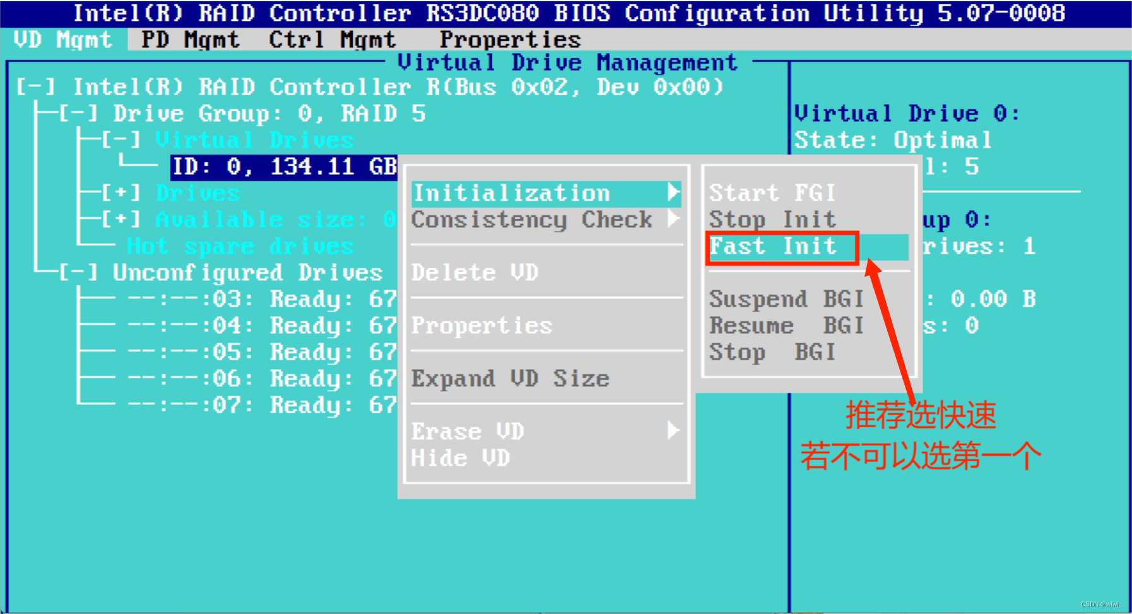
Task: Select unconfigured drive 03 Ready
Action: [262, 299]
